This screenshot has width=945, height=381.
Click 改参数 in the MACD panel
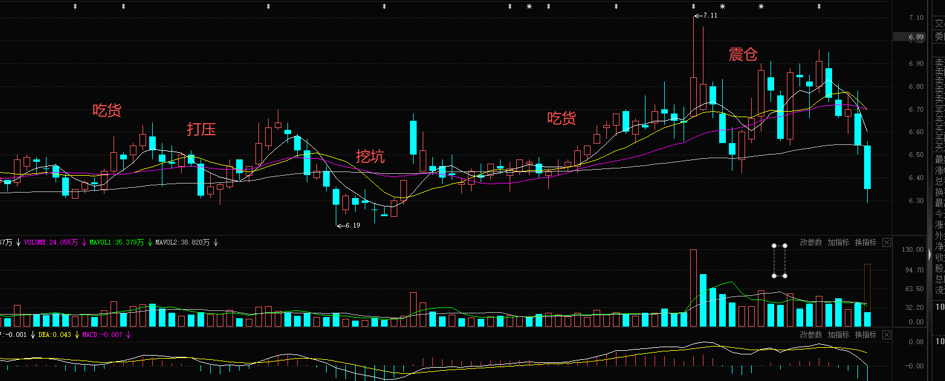point(811,335)
